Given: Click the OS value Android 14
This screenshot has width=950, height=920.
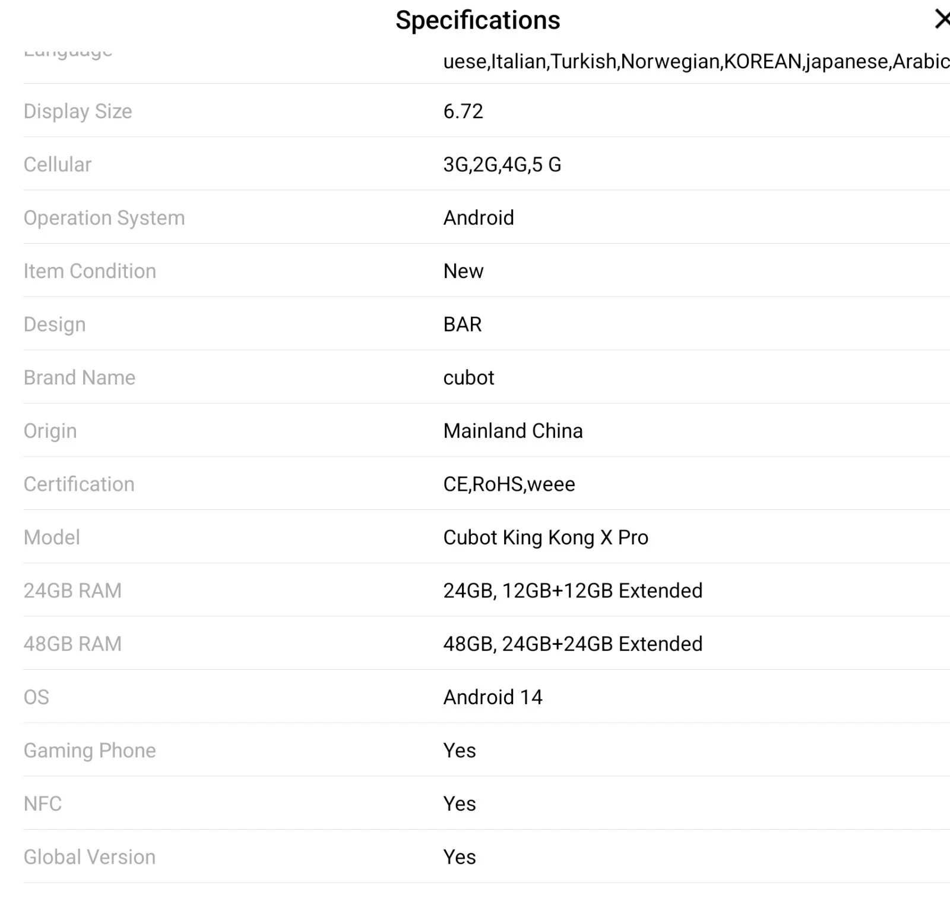Looking at the screenshot, I should tap(493, 697).
